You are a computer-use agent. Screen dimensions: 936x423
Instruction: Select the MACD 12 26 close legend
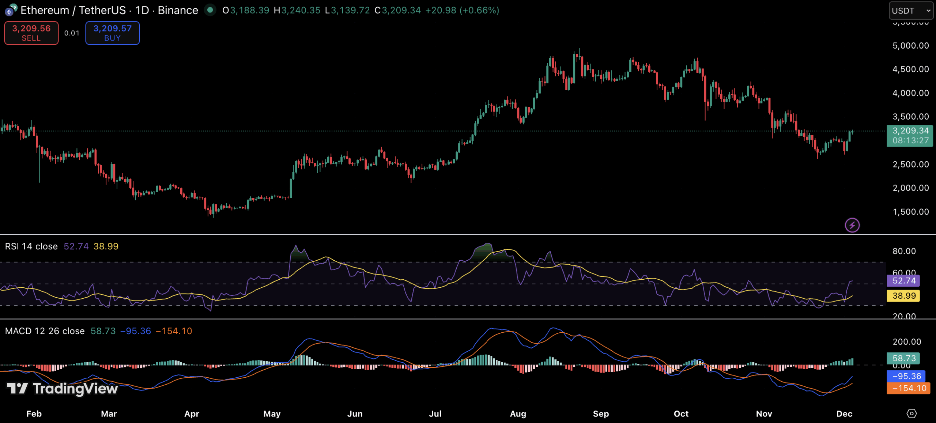click(x=45, y=331)
